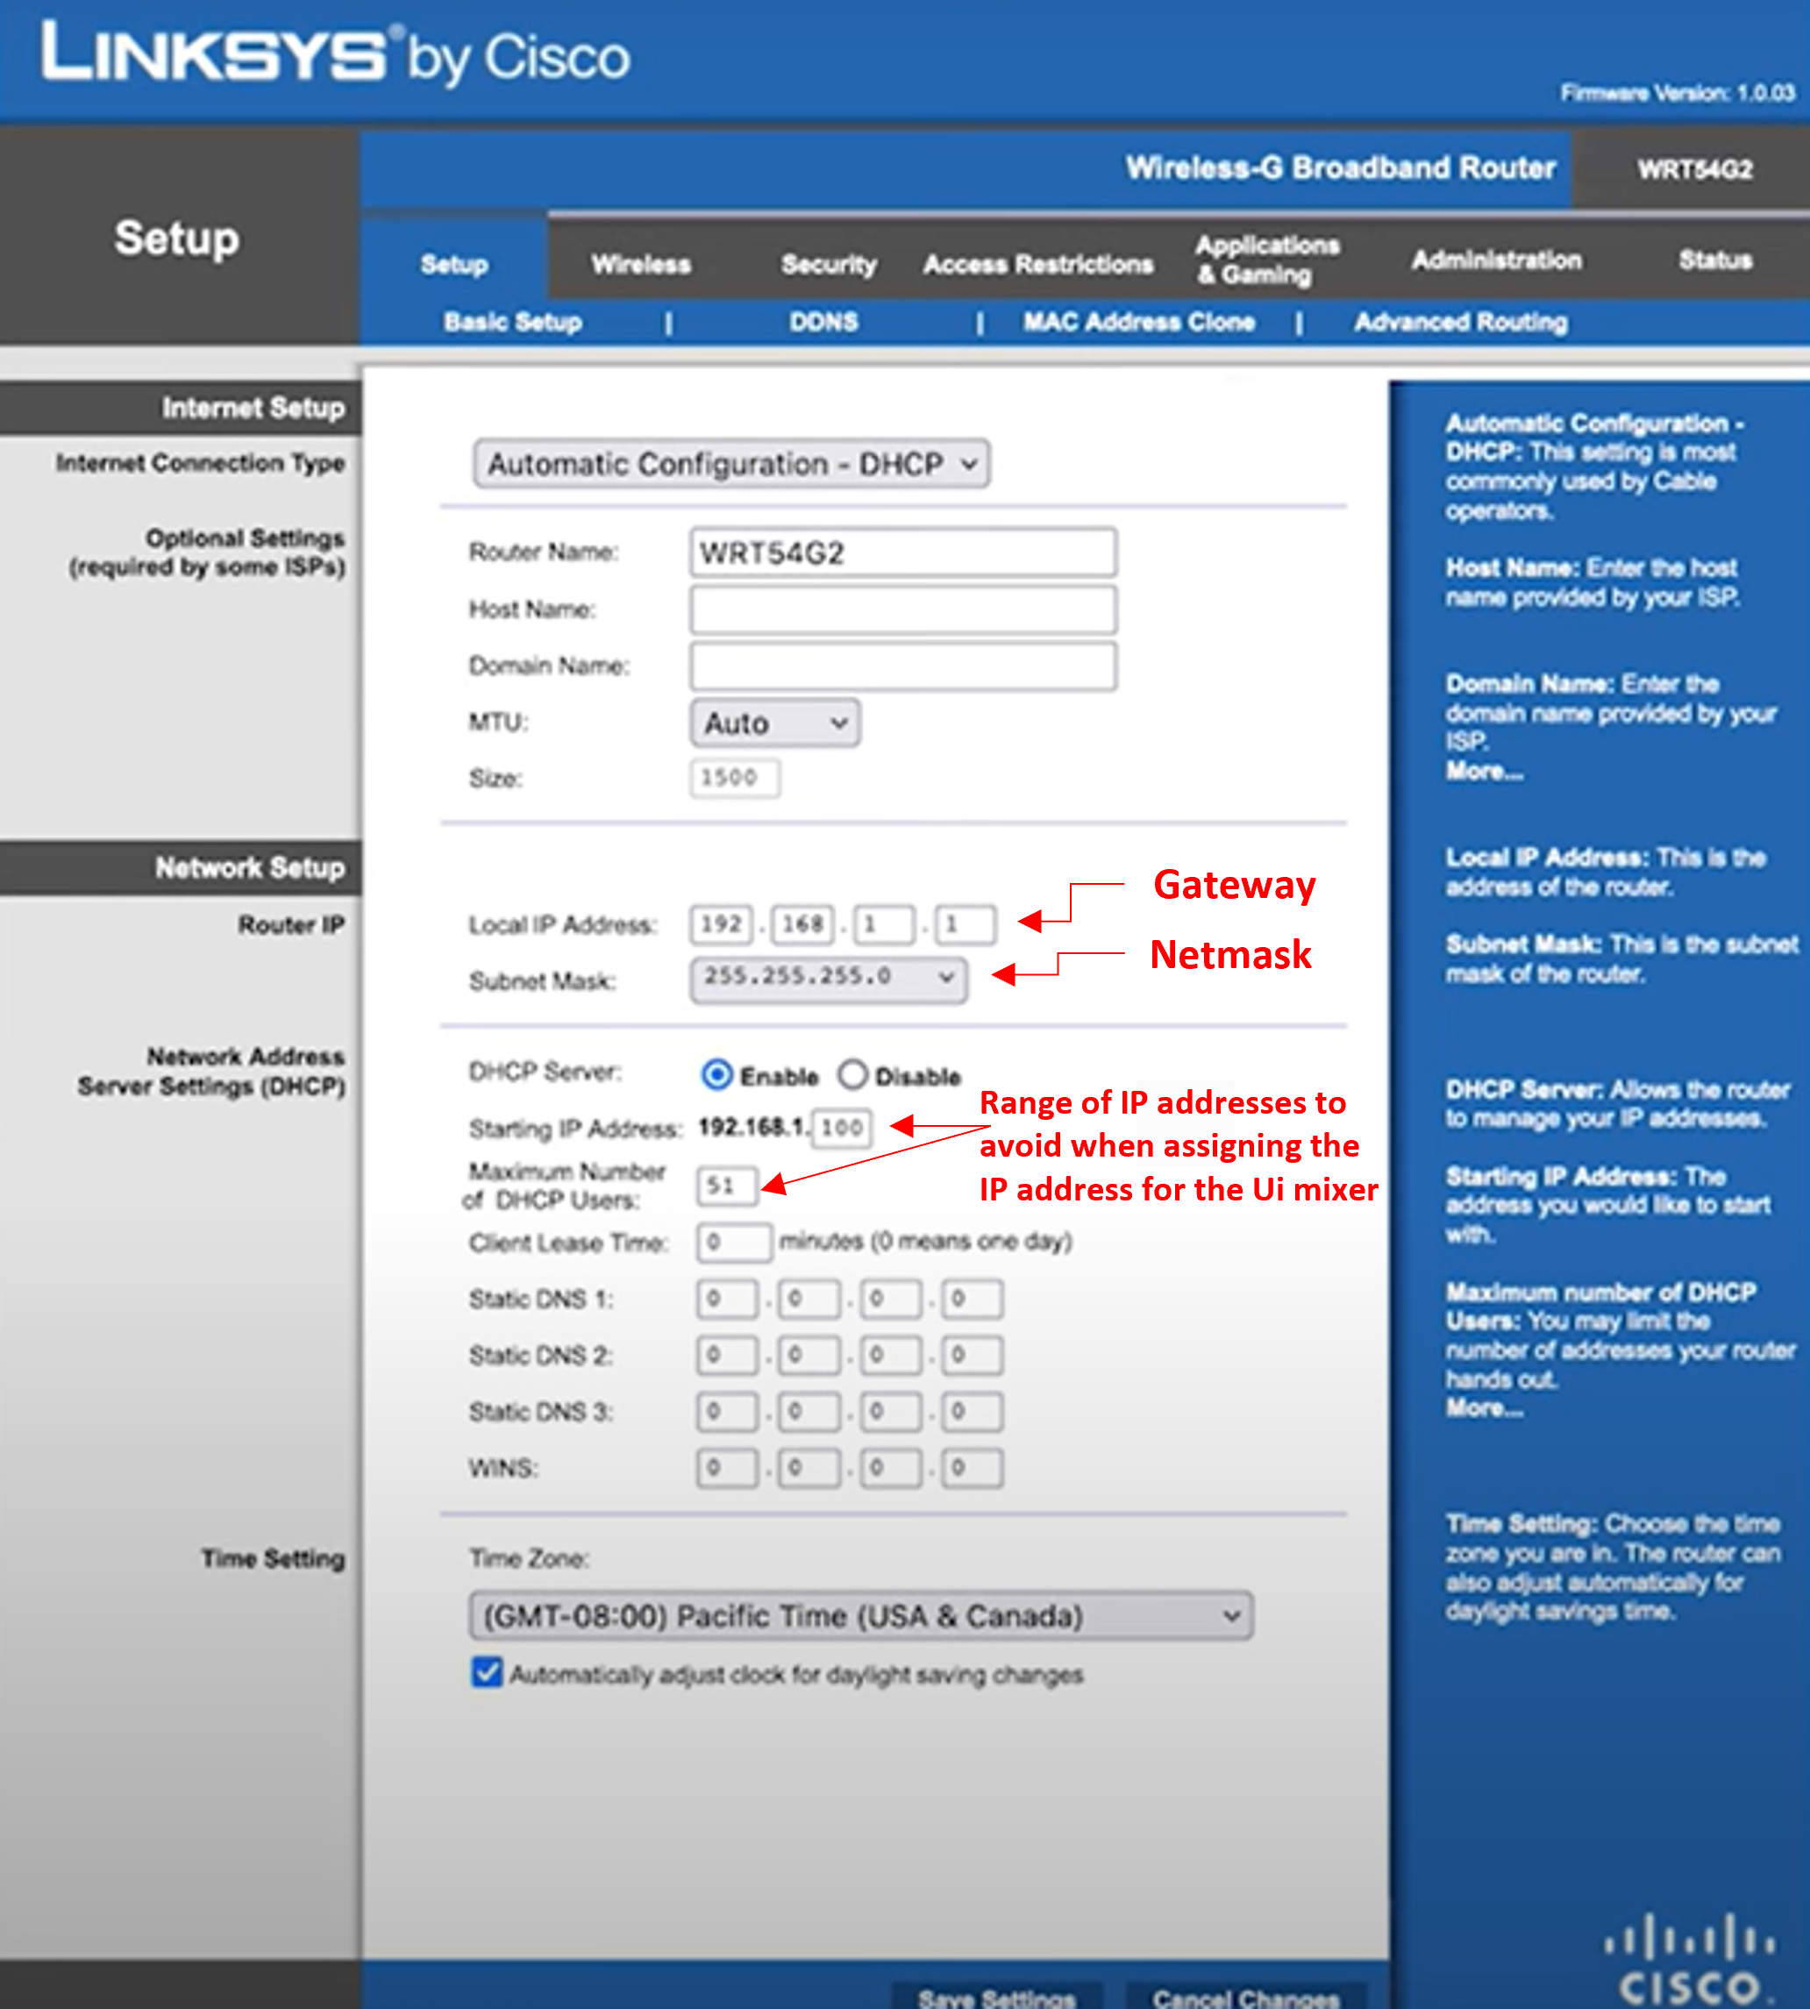Click the Cancel Changes button
1810x2009 pixels.
pyautogui.click(x=1246, y=1996)
